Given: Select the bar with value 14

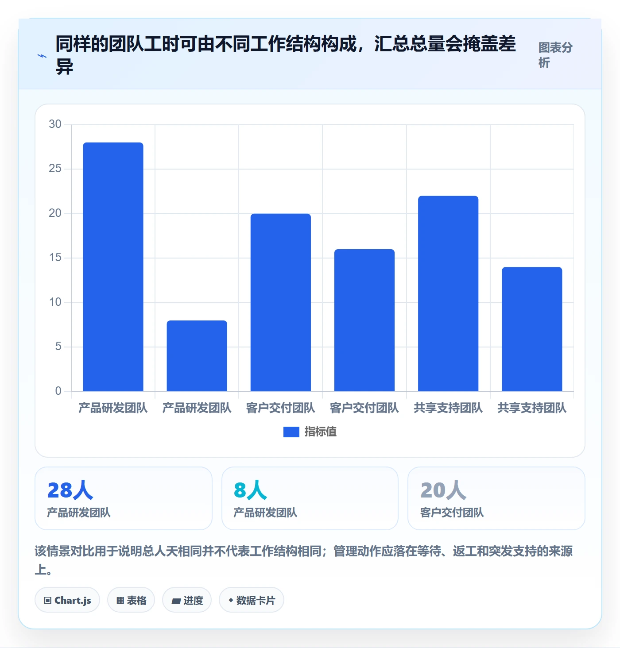Looking at the screenshot, I should [x=532, y=329].
